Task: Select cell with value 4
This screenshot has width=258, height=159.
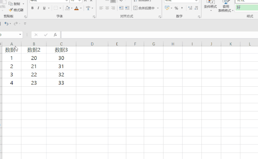Action: coord(12,83)
